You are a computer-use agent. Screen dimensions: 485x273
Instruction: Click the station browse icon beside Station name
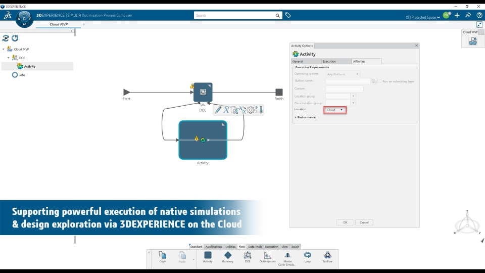[x=374, y=81]
